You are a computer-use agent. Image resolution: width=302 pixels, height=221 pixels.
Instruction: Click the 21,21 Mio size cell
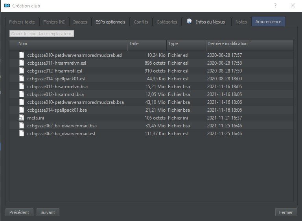point(155,110)
